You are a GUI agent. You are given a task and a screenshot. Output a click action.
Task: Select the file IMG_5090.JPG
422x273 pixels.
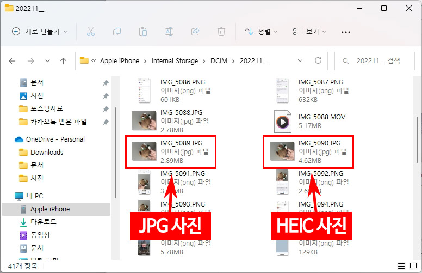(x=319, y=143)
